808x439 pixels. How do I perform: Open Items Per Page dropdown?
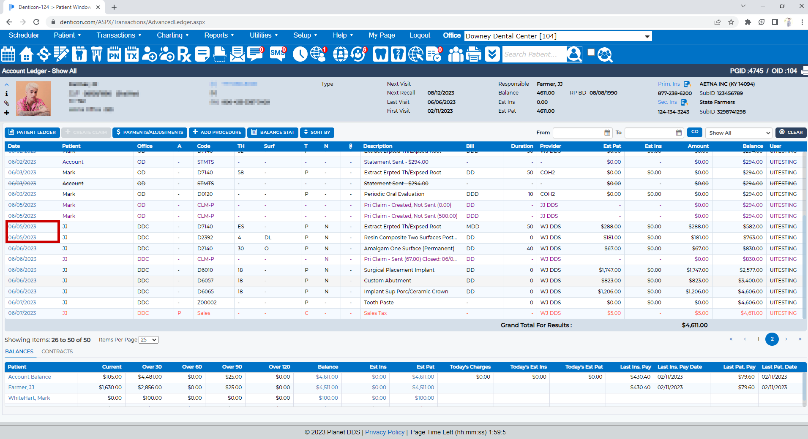point(149,340)
